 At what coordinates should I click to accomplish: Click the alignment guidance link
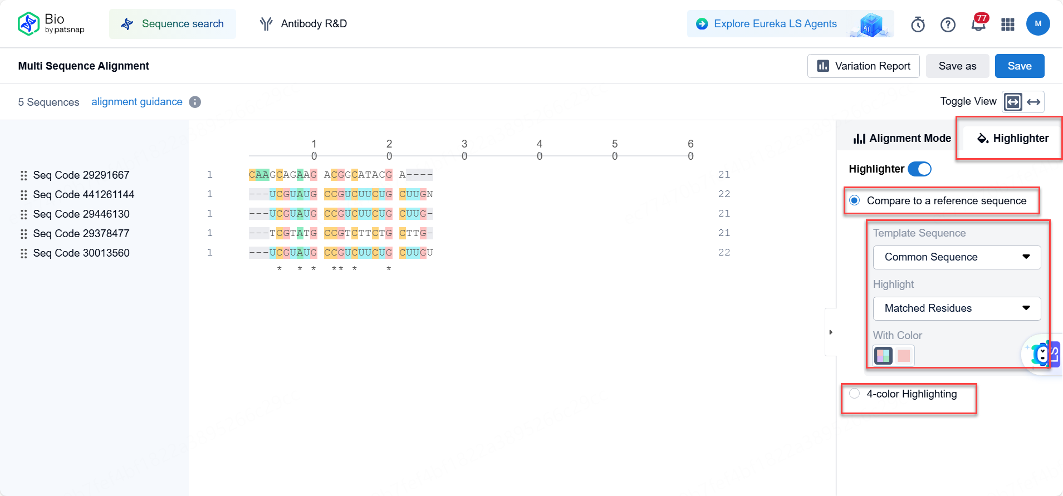pos(137,102)
